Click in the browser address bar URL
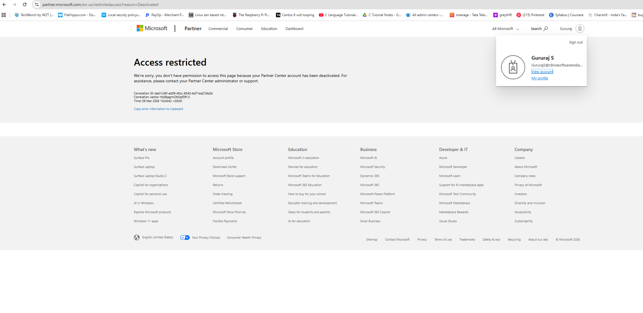The image size is (643, 313). click(100, 5)
